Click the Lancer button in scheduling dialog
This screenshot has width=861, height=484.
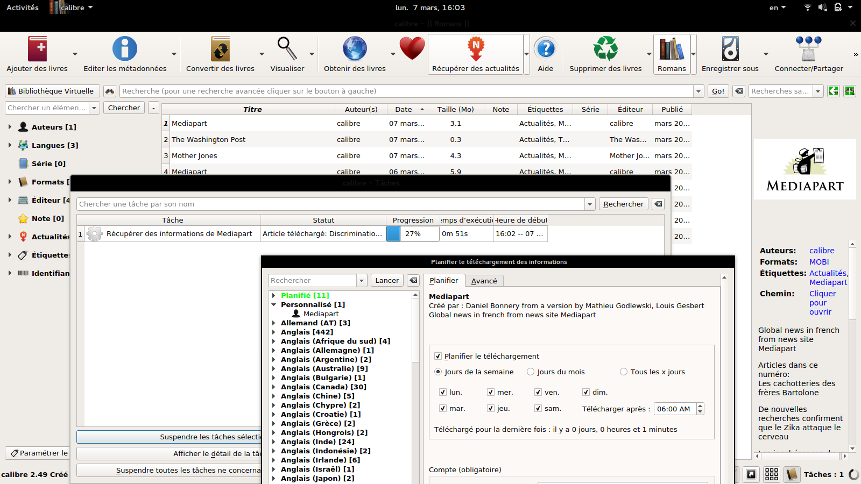pyautogui.click(x=387, y=281)
